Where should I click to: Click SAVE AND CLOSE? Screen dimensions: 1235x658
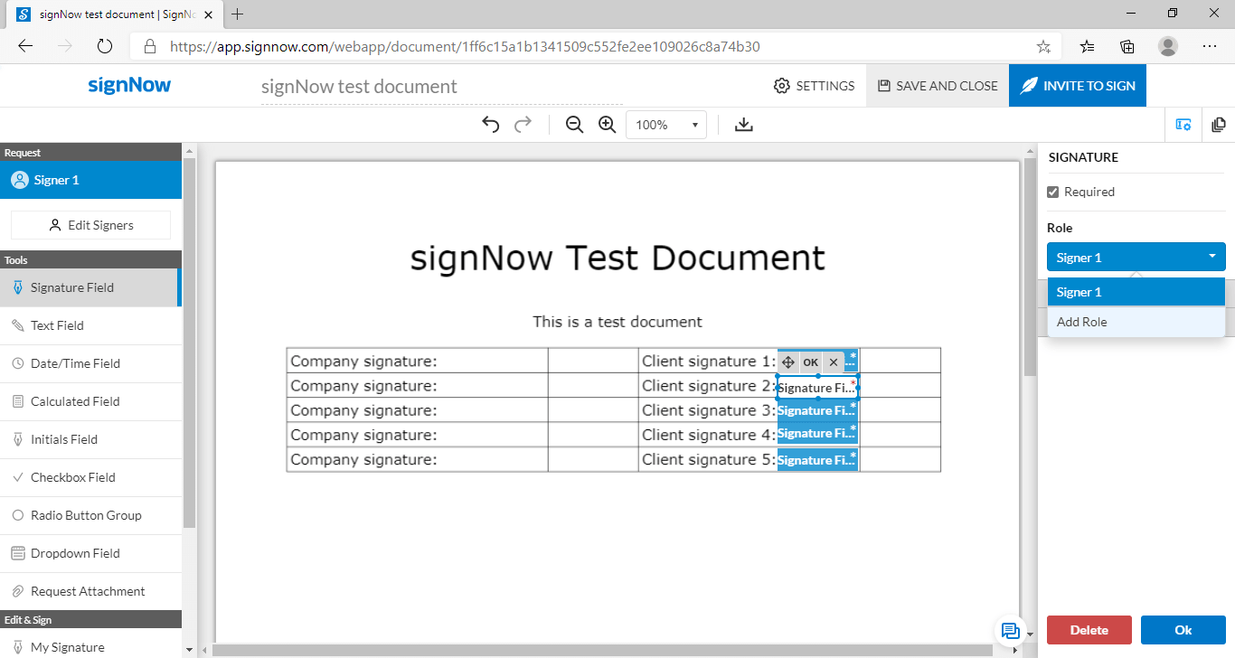(938, 86)
